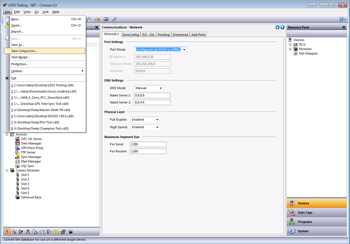Open the Full Duplex dropdown
The width and height of the screenshot is (350, 244).
[x=157, y=119]
